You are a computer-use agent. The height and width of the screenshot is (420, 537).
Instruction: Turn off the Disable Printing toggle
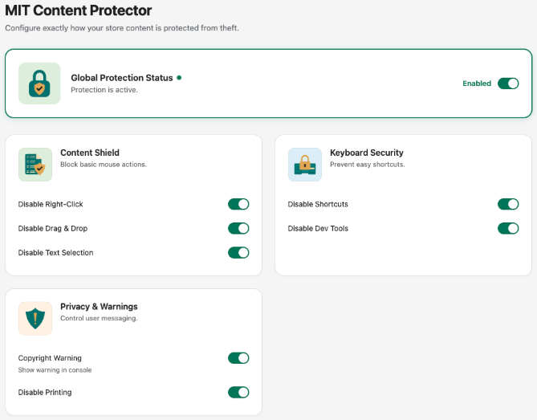pos(238,392)
